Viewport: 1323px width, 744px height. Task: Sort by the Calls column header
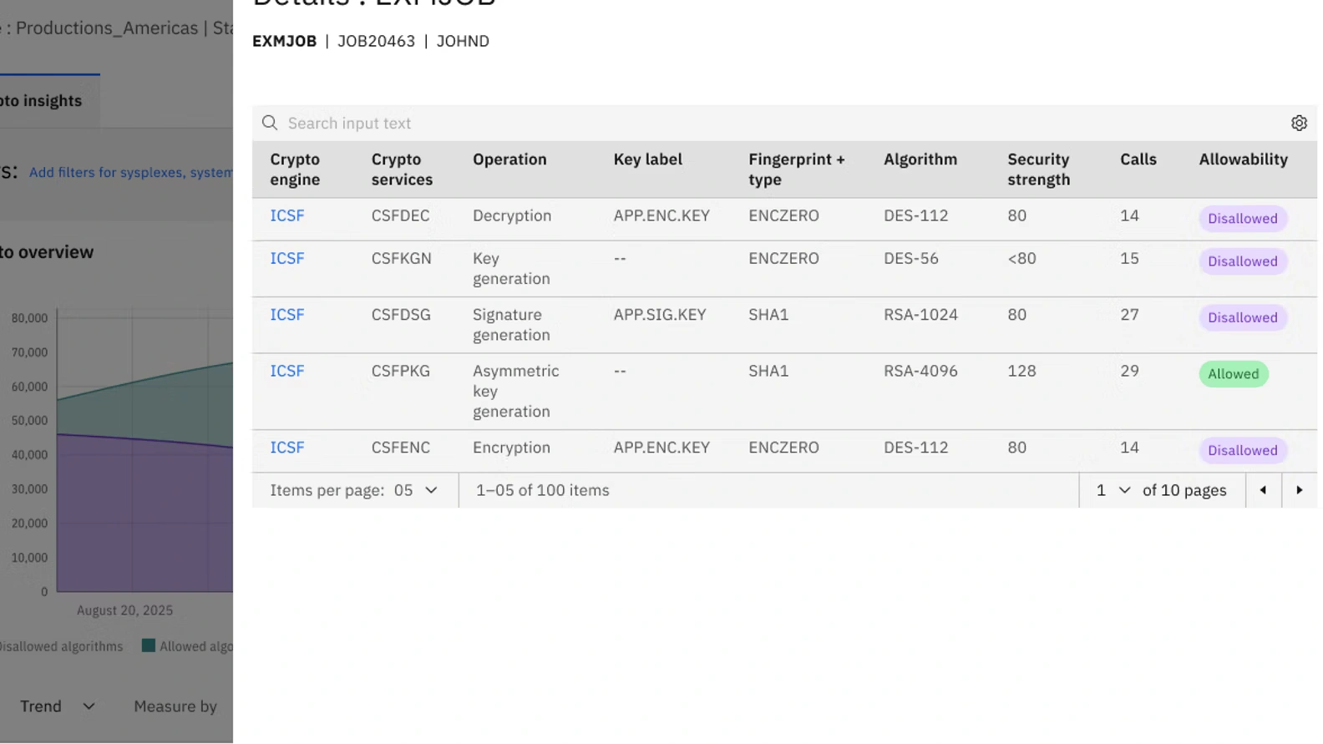point(1138,159)
